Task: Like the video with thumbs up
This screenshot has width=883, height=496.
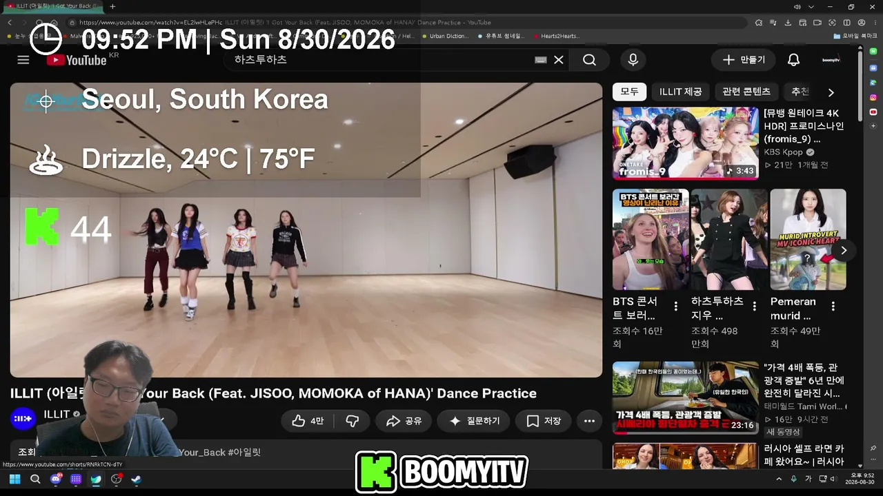Action: point(308,421)
